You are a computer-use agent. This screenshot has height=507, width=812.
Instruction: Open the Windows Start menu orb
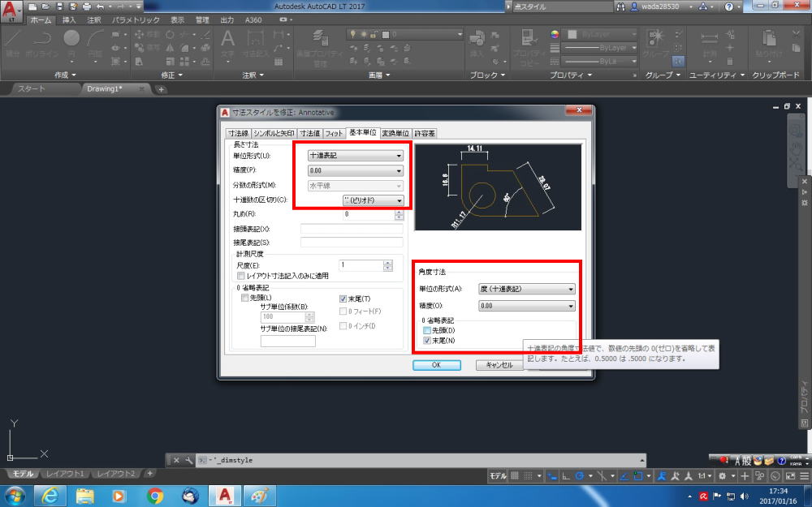pos(15,496)
